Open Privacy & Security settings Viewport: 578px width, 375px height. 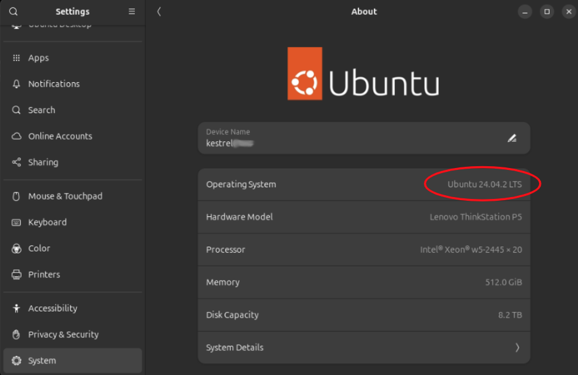click(72, 334)
